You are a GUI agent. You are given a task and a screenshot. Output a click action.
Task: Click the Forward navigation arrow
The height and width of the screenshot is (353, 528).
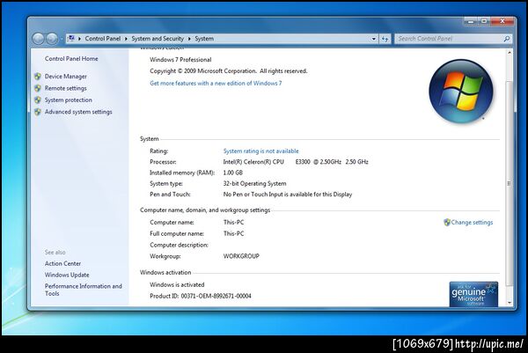tap(52, 39)
